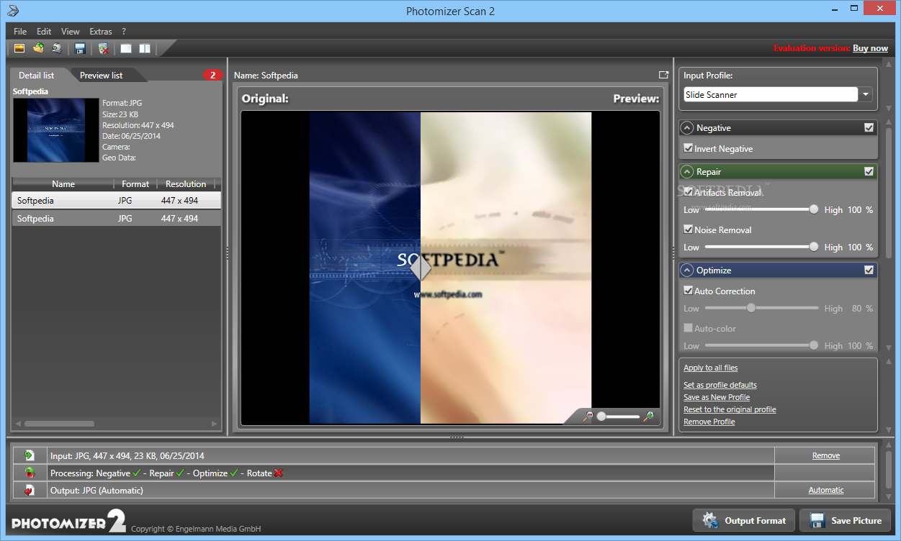The width and height of the screenshot is (901, 541).
Task: Open the View menu
Action: coord(71,32)
